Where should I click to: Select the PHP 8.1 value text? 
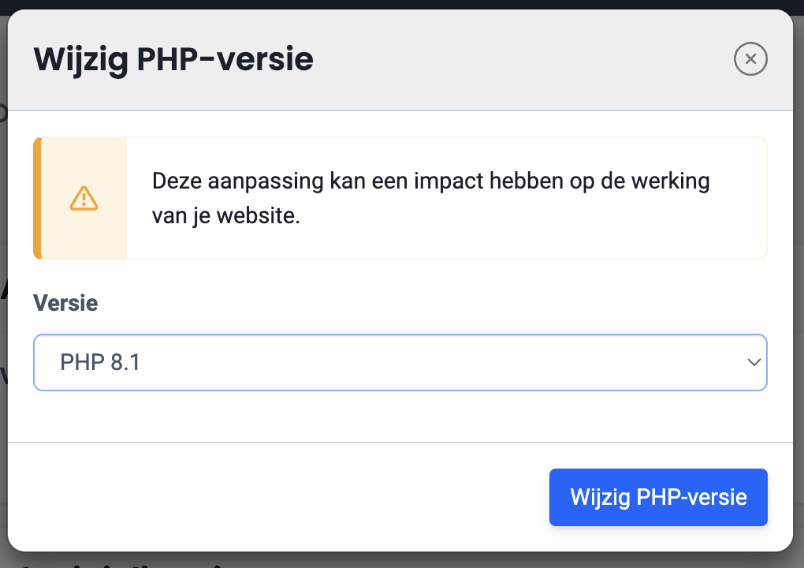(x=100, y=363)
